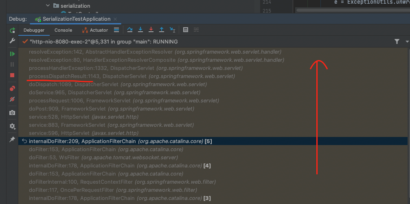This screenshot has height=204, width=410.
Task: Click the Trace Current Stream Chain icon
Action: [x=196, y=30]
